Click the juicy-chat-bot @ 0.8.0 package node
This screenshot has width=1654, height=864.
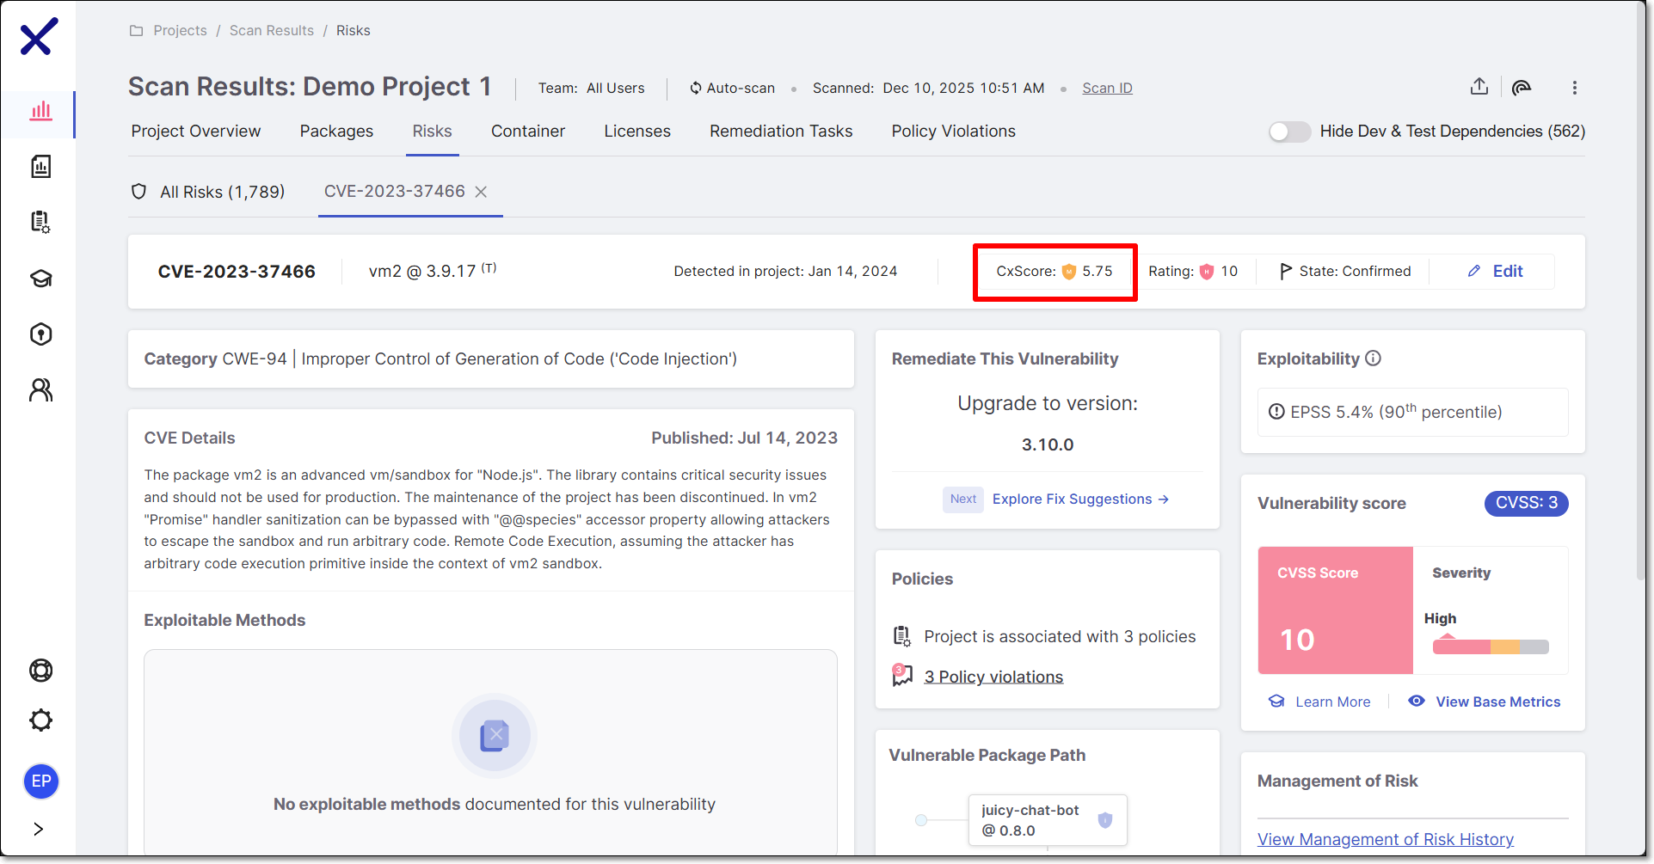click(1047, 820)
